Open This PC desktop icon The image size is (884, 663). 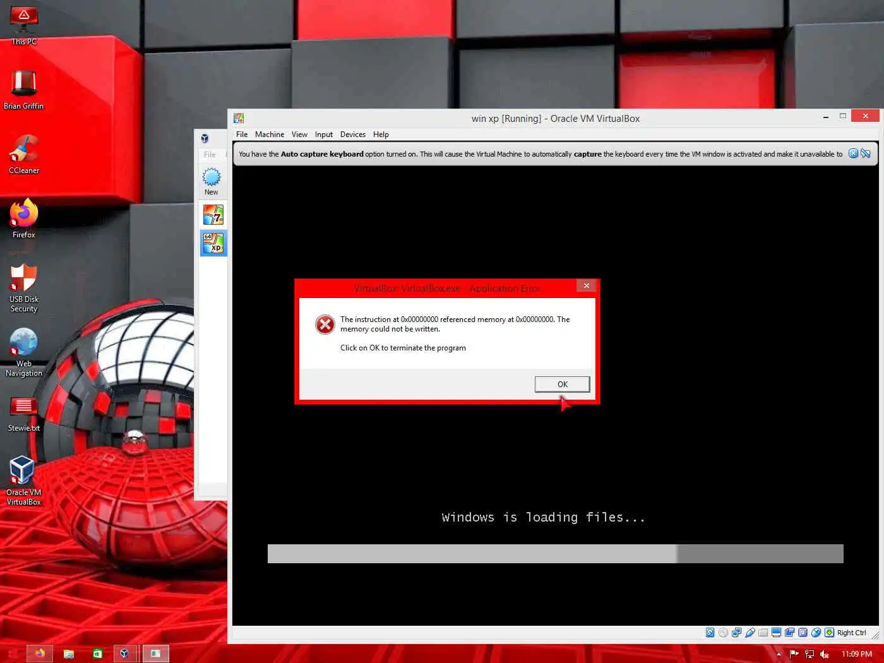coord(24,26)
